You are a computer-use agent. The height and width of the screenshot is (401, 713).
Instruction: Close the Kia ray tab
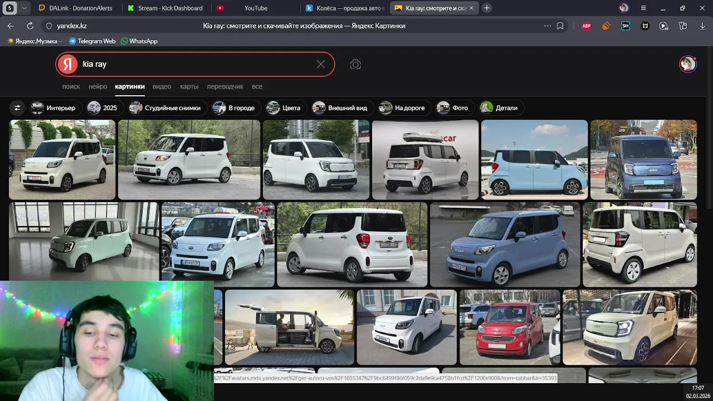(472, 8)
